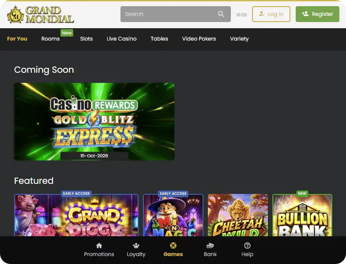Click the Loyalty label in bottom bar
The width and height of the screenshot is (346, 264).
[x=136, y=254]
